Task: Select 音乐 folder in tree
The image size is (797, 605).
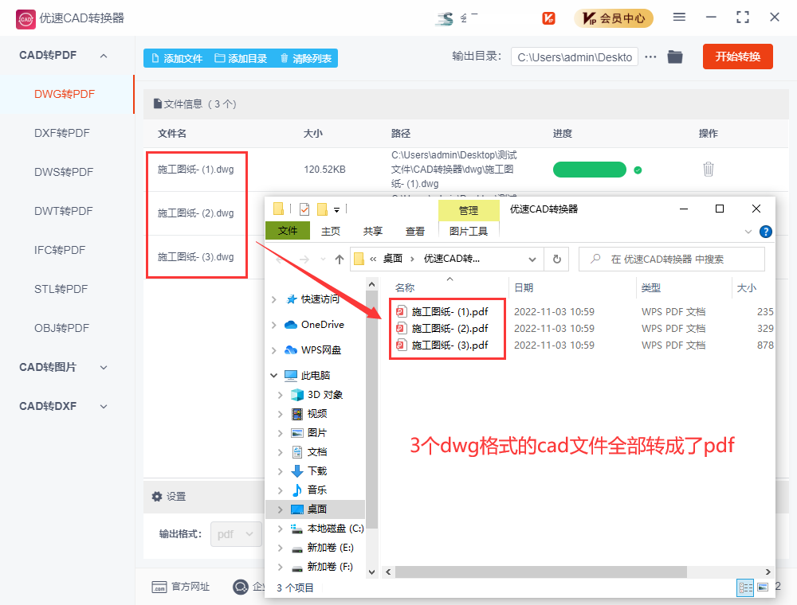Action: point(309,490)
